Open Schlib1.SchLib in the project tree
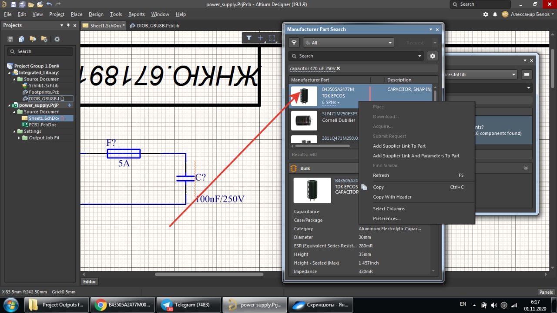 44,86
